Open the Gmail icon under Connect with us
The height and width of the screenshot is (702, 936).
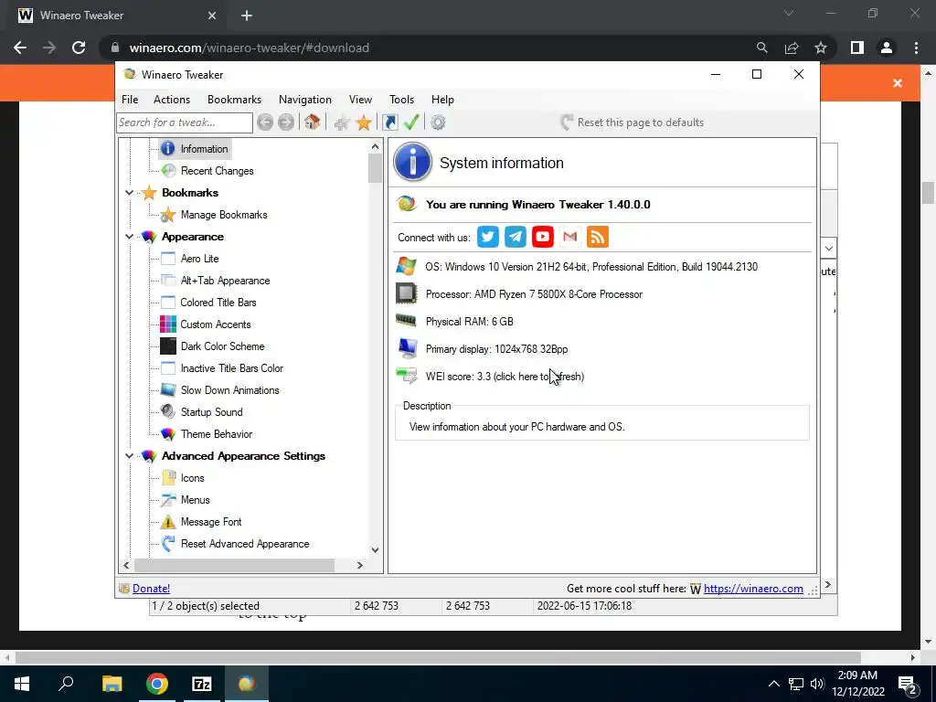570,237
